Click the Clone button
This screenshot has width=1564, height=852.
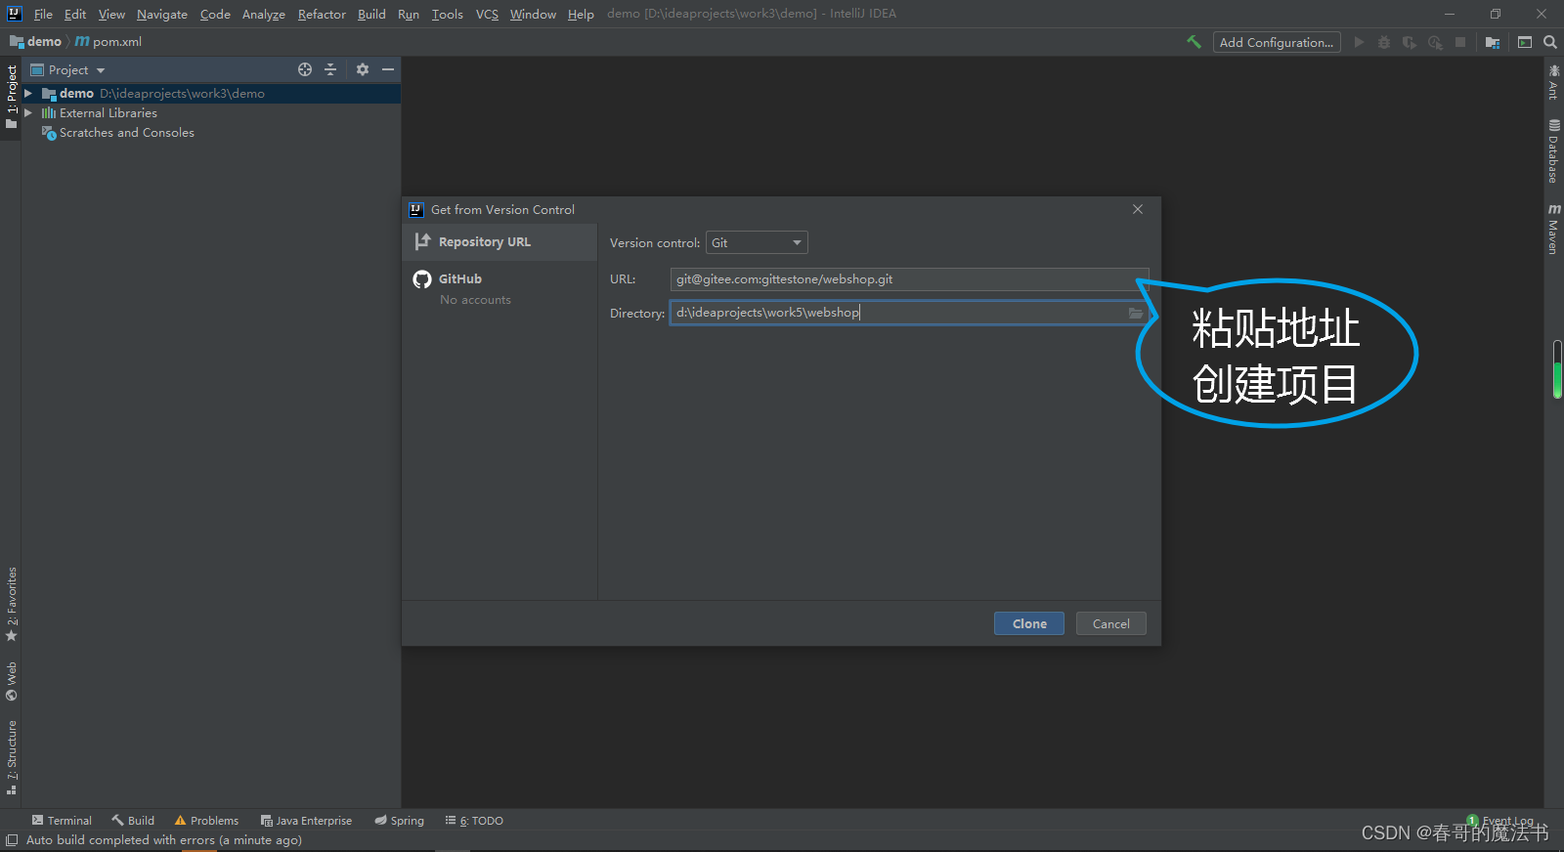(x=1029, y=623)
